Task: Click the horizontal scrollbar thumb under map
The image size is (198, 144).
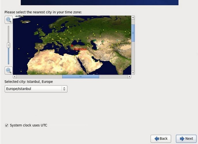Action: coord(81,77)
